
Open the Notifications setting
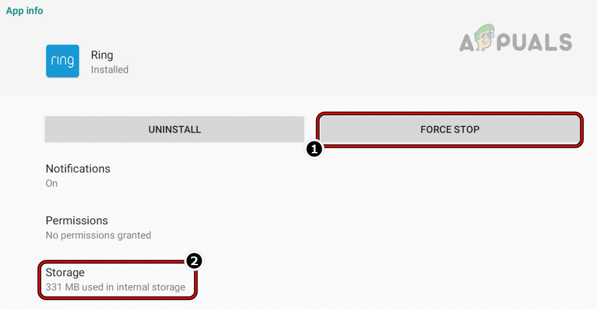78,169
